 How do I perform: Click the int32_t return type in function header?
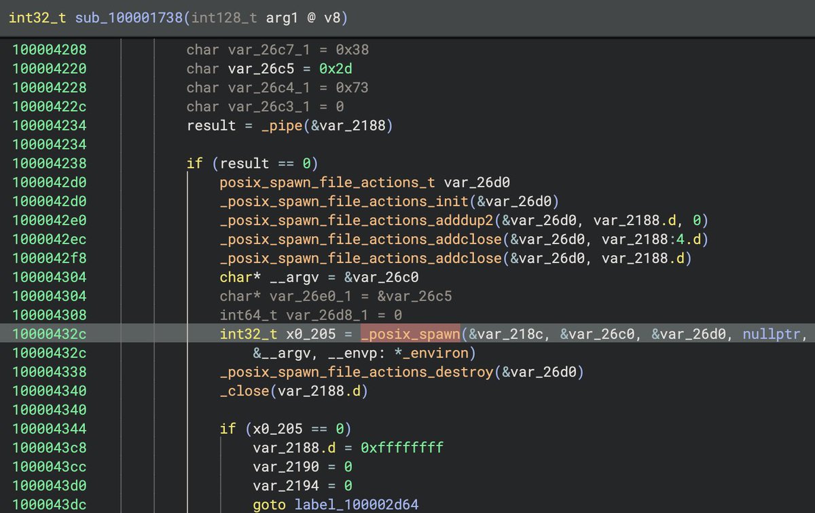click(x=37, y=18)
